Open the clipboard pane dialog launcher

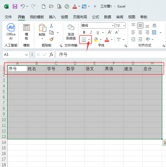coord(61,46)
